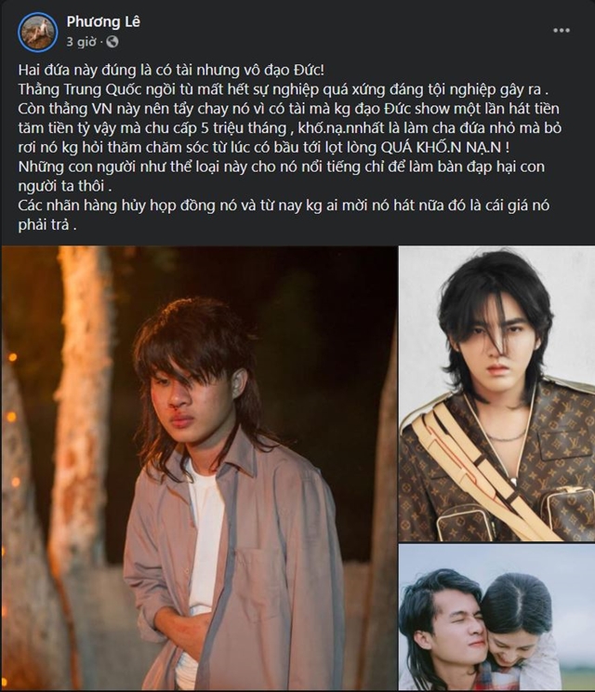Image resolution: width=595 pixels, height=692 pixels.
Task: Click the line containing "chu cấp 5 triệu tháng"
Action: (x=289, y=128)
